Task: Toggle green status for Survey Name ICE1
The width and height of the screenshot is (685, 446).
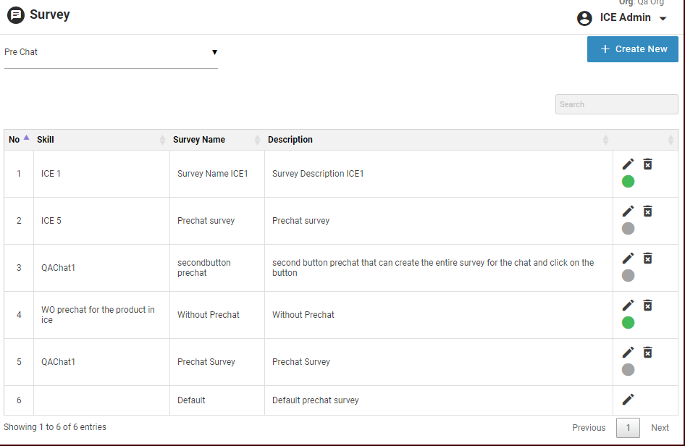Action: pos(628,181)
